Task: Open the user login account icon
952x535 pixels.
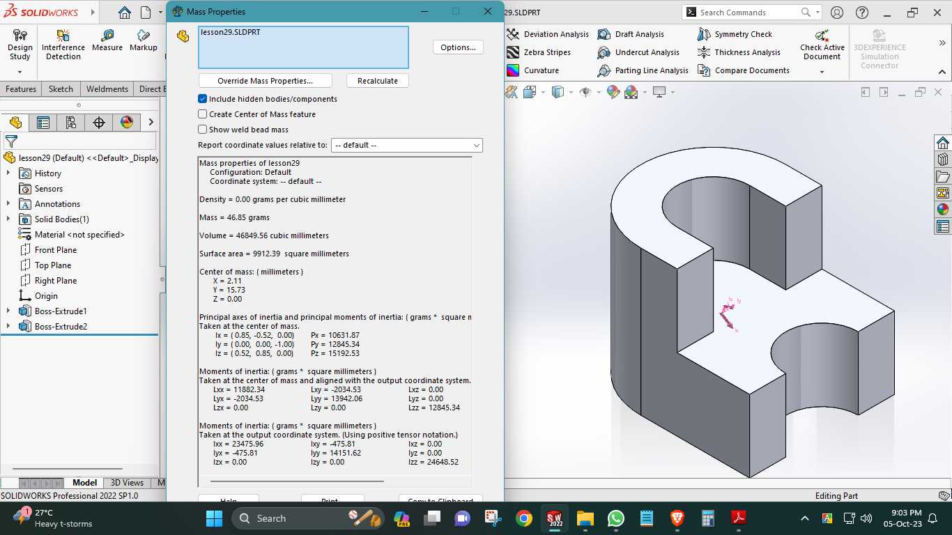Action: point(837,13)
